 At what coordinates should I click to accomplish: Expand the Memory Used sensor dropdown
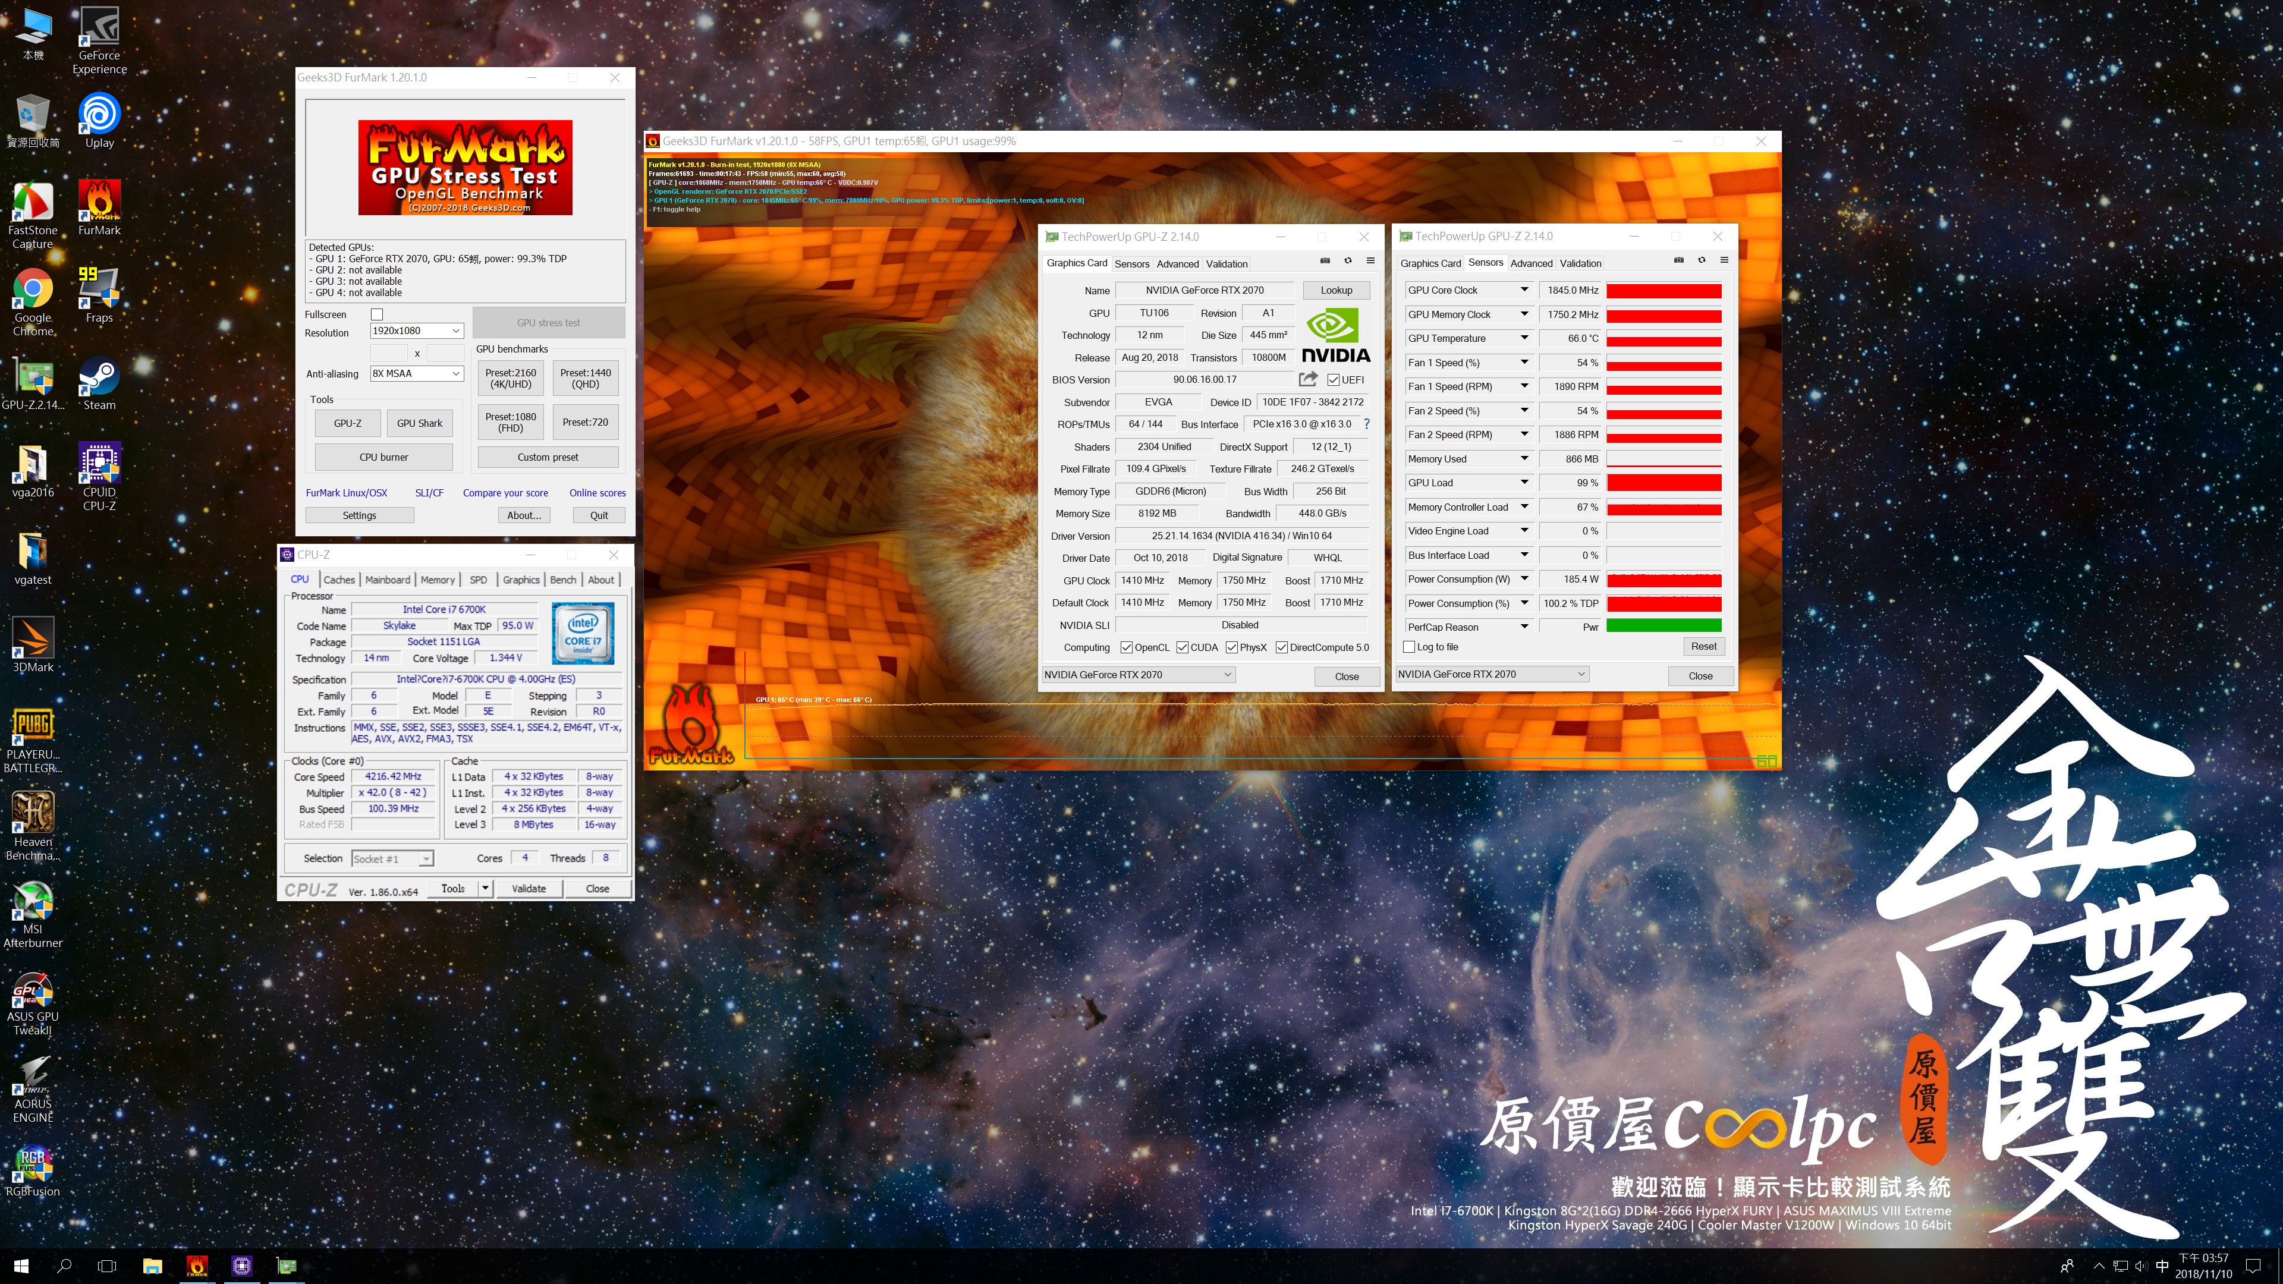[x=1524, y=458]
